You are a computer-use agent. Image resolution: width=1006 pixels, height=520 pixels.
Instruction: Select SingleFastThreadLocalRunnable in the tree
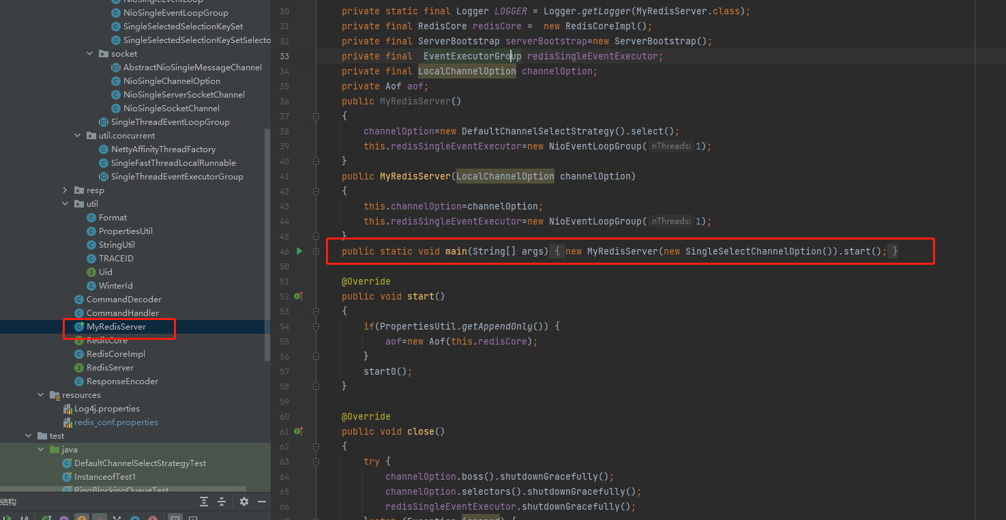click(x=173, y=163)
